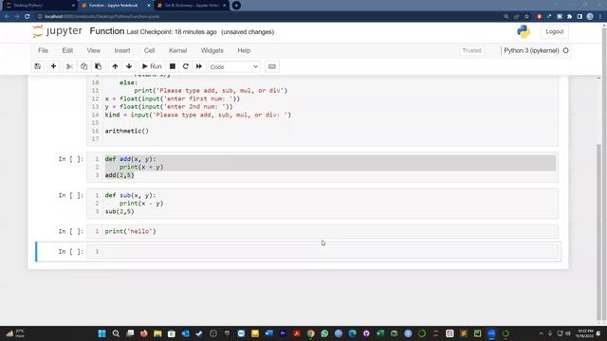This screenshot has width=607, height=341.
Task: Click the taskbar weather widget
Action: 15,333
